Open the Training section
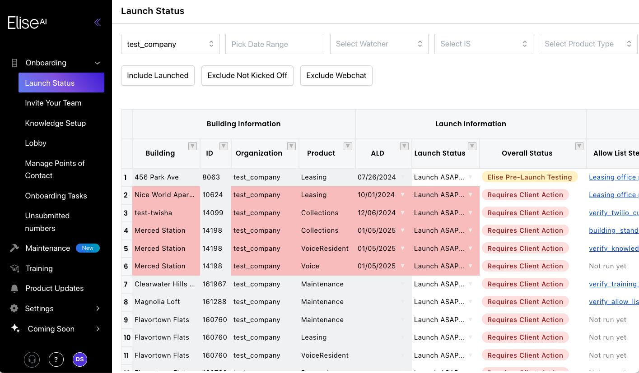 [39, 268]
